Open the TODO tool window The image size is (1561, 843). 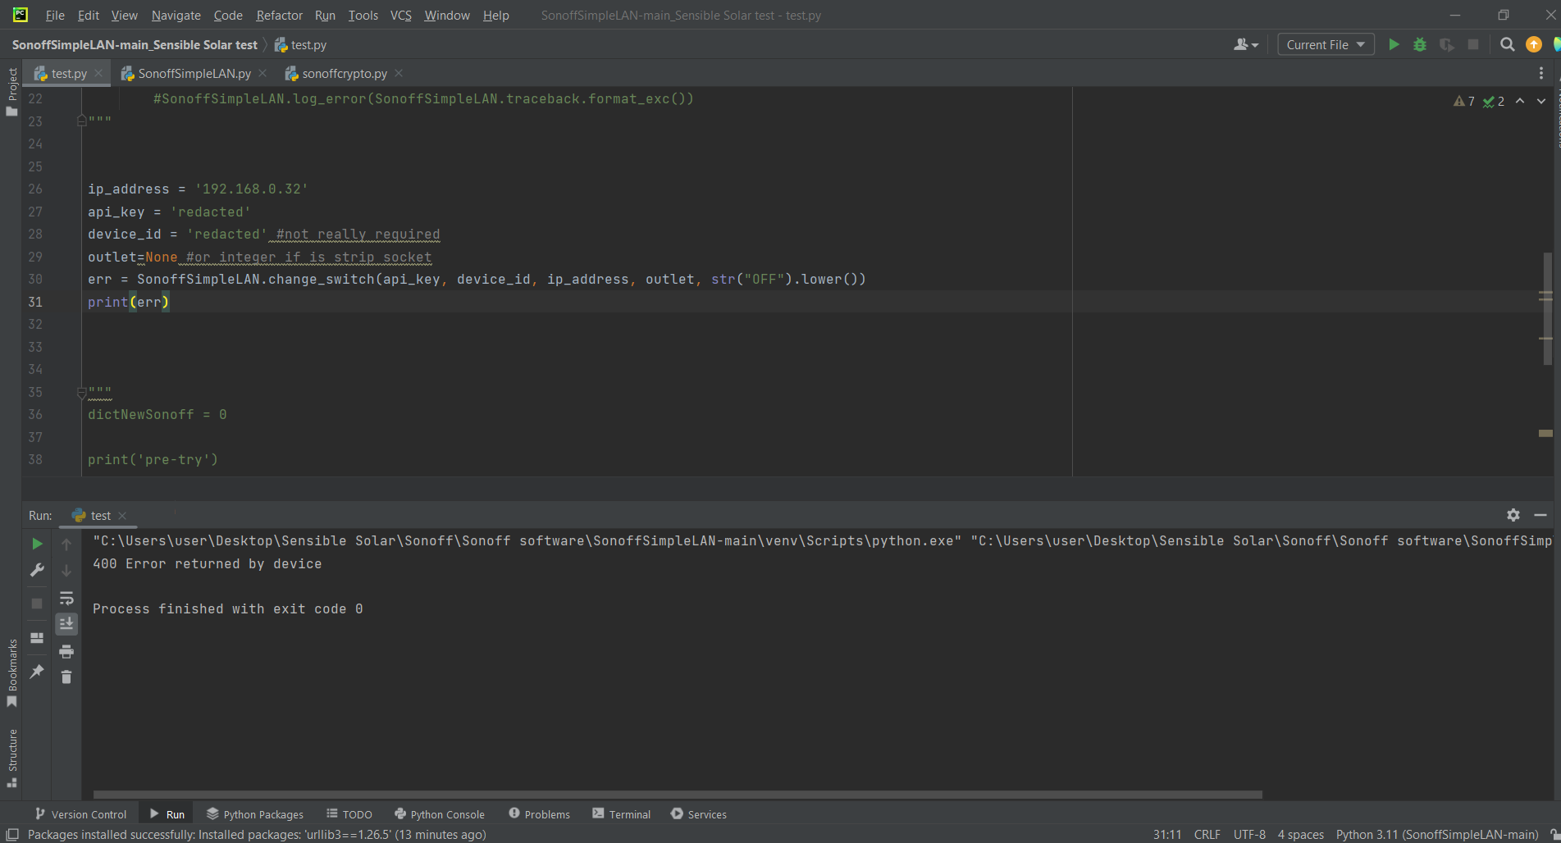pos(349,813)
